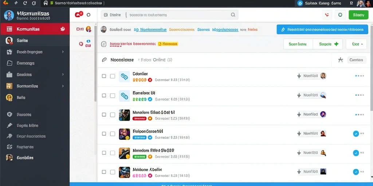Open the Oiolne dropdown in the search bar
This screenshot has height=186, width=373.
pos(113,15)
